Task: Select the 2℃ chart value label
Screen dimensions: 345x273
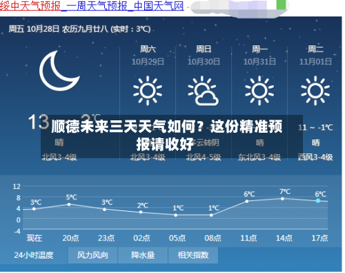Action: [143, 206]
